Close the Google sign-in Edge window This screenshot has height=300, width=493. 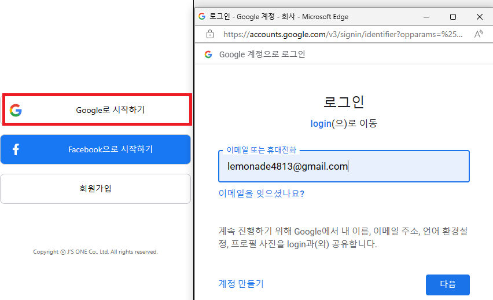480,17
